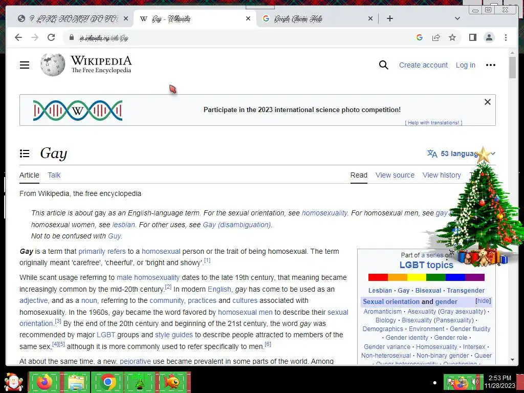Screen dimensions: 524x393
Task: Click the Chrome taskbar icon
Action: [x=107, y=382]
